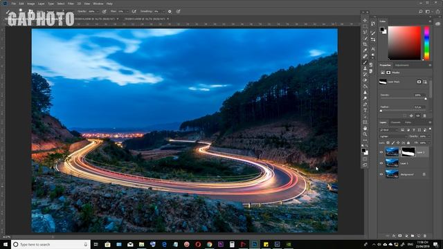Toggle pressure for opacity icon
This screenshot has height=249, width=443.
point(105,11)
